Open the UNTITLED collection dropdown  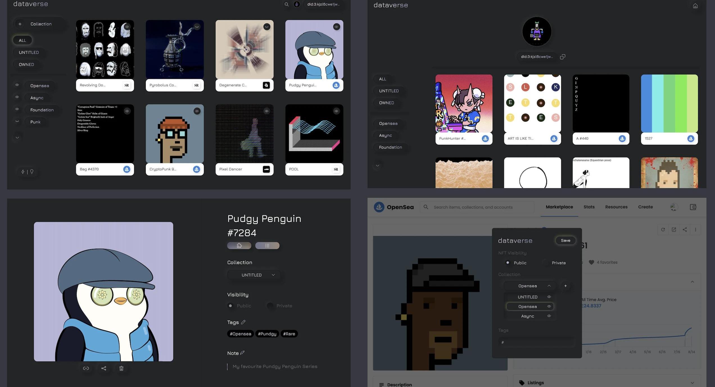click(254, 275)
